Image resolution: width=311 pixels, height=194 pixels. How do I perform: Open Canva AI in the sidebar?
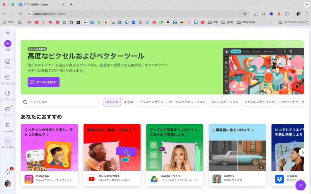click(8, 125)
